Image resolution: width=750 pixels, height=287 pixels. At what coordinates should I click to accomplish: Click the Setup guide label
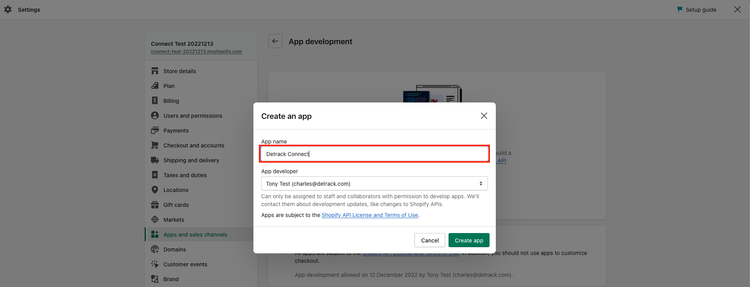pyautogui.click(x=701, y=10)
